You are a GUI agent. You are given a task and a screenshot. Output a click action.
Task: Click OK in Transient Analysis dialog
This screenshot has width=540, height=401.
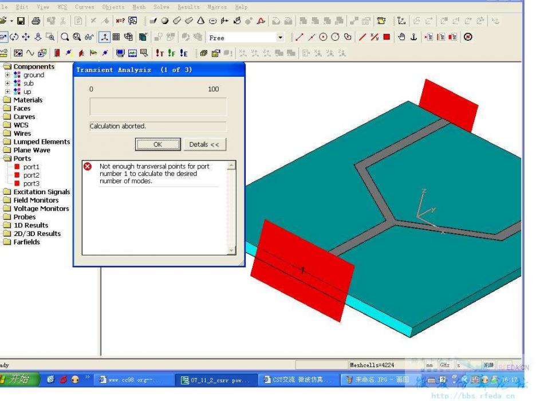[x=157, y=144]
